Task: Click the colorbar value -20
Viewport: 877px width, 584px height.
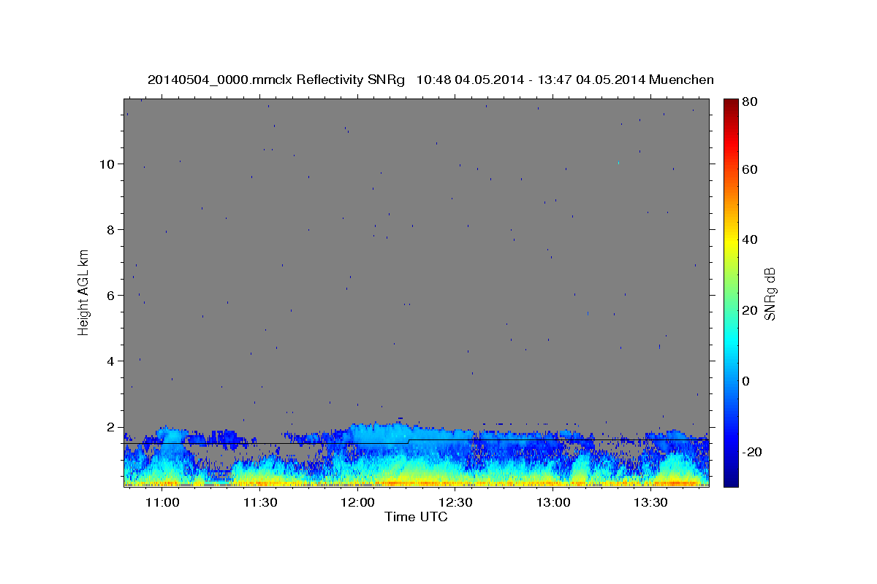Action: 752,452
